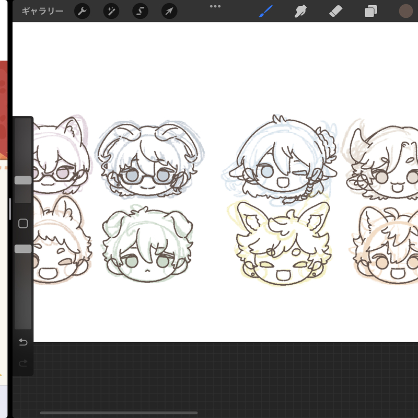Select the Eraser tool
Viewport: 418px width, 418px height.
coord(335,11)
